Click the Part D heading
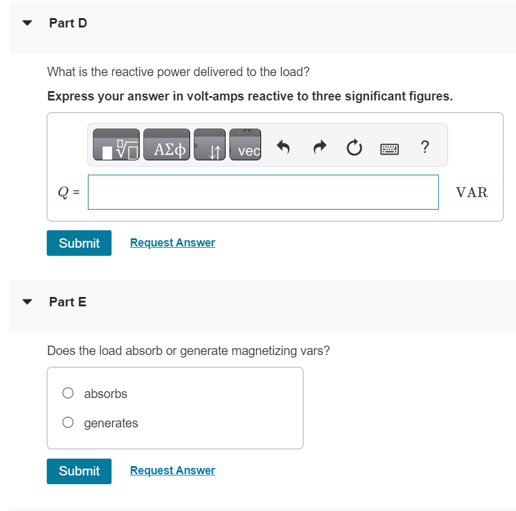This screenshot has width=516, height=511. tap(68, 23)
